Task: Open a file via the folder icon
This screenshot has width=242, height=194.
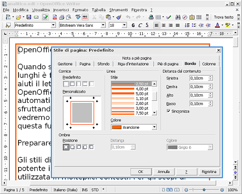Action: [19, 17]
